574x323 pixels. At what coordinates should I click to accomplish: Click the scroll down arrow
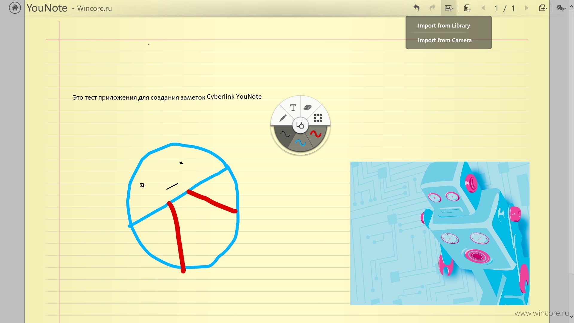click(x=571, y=316)
